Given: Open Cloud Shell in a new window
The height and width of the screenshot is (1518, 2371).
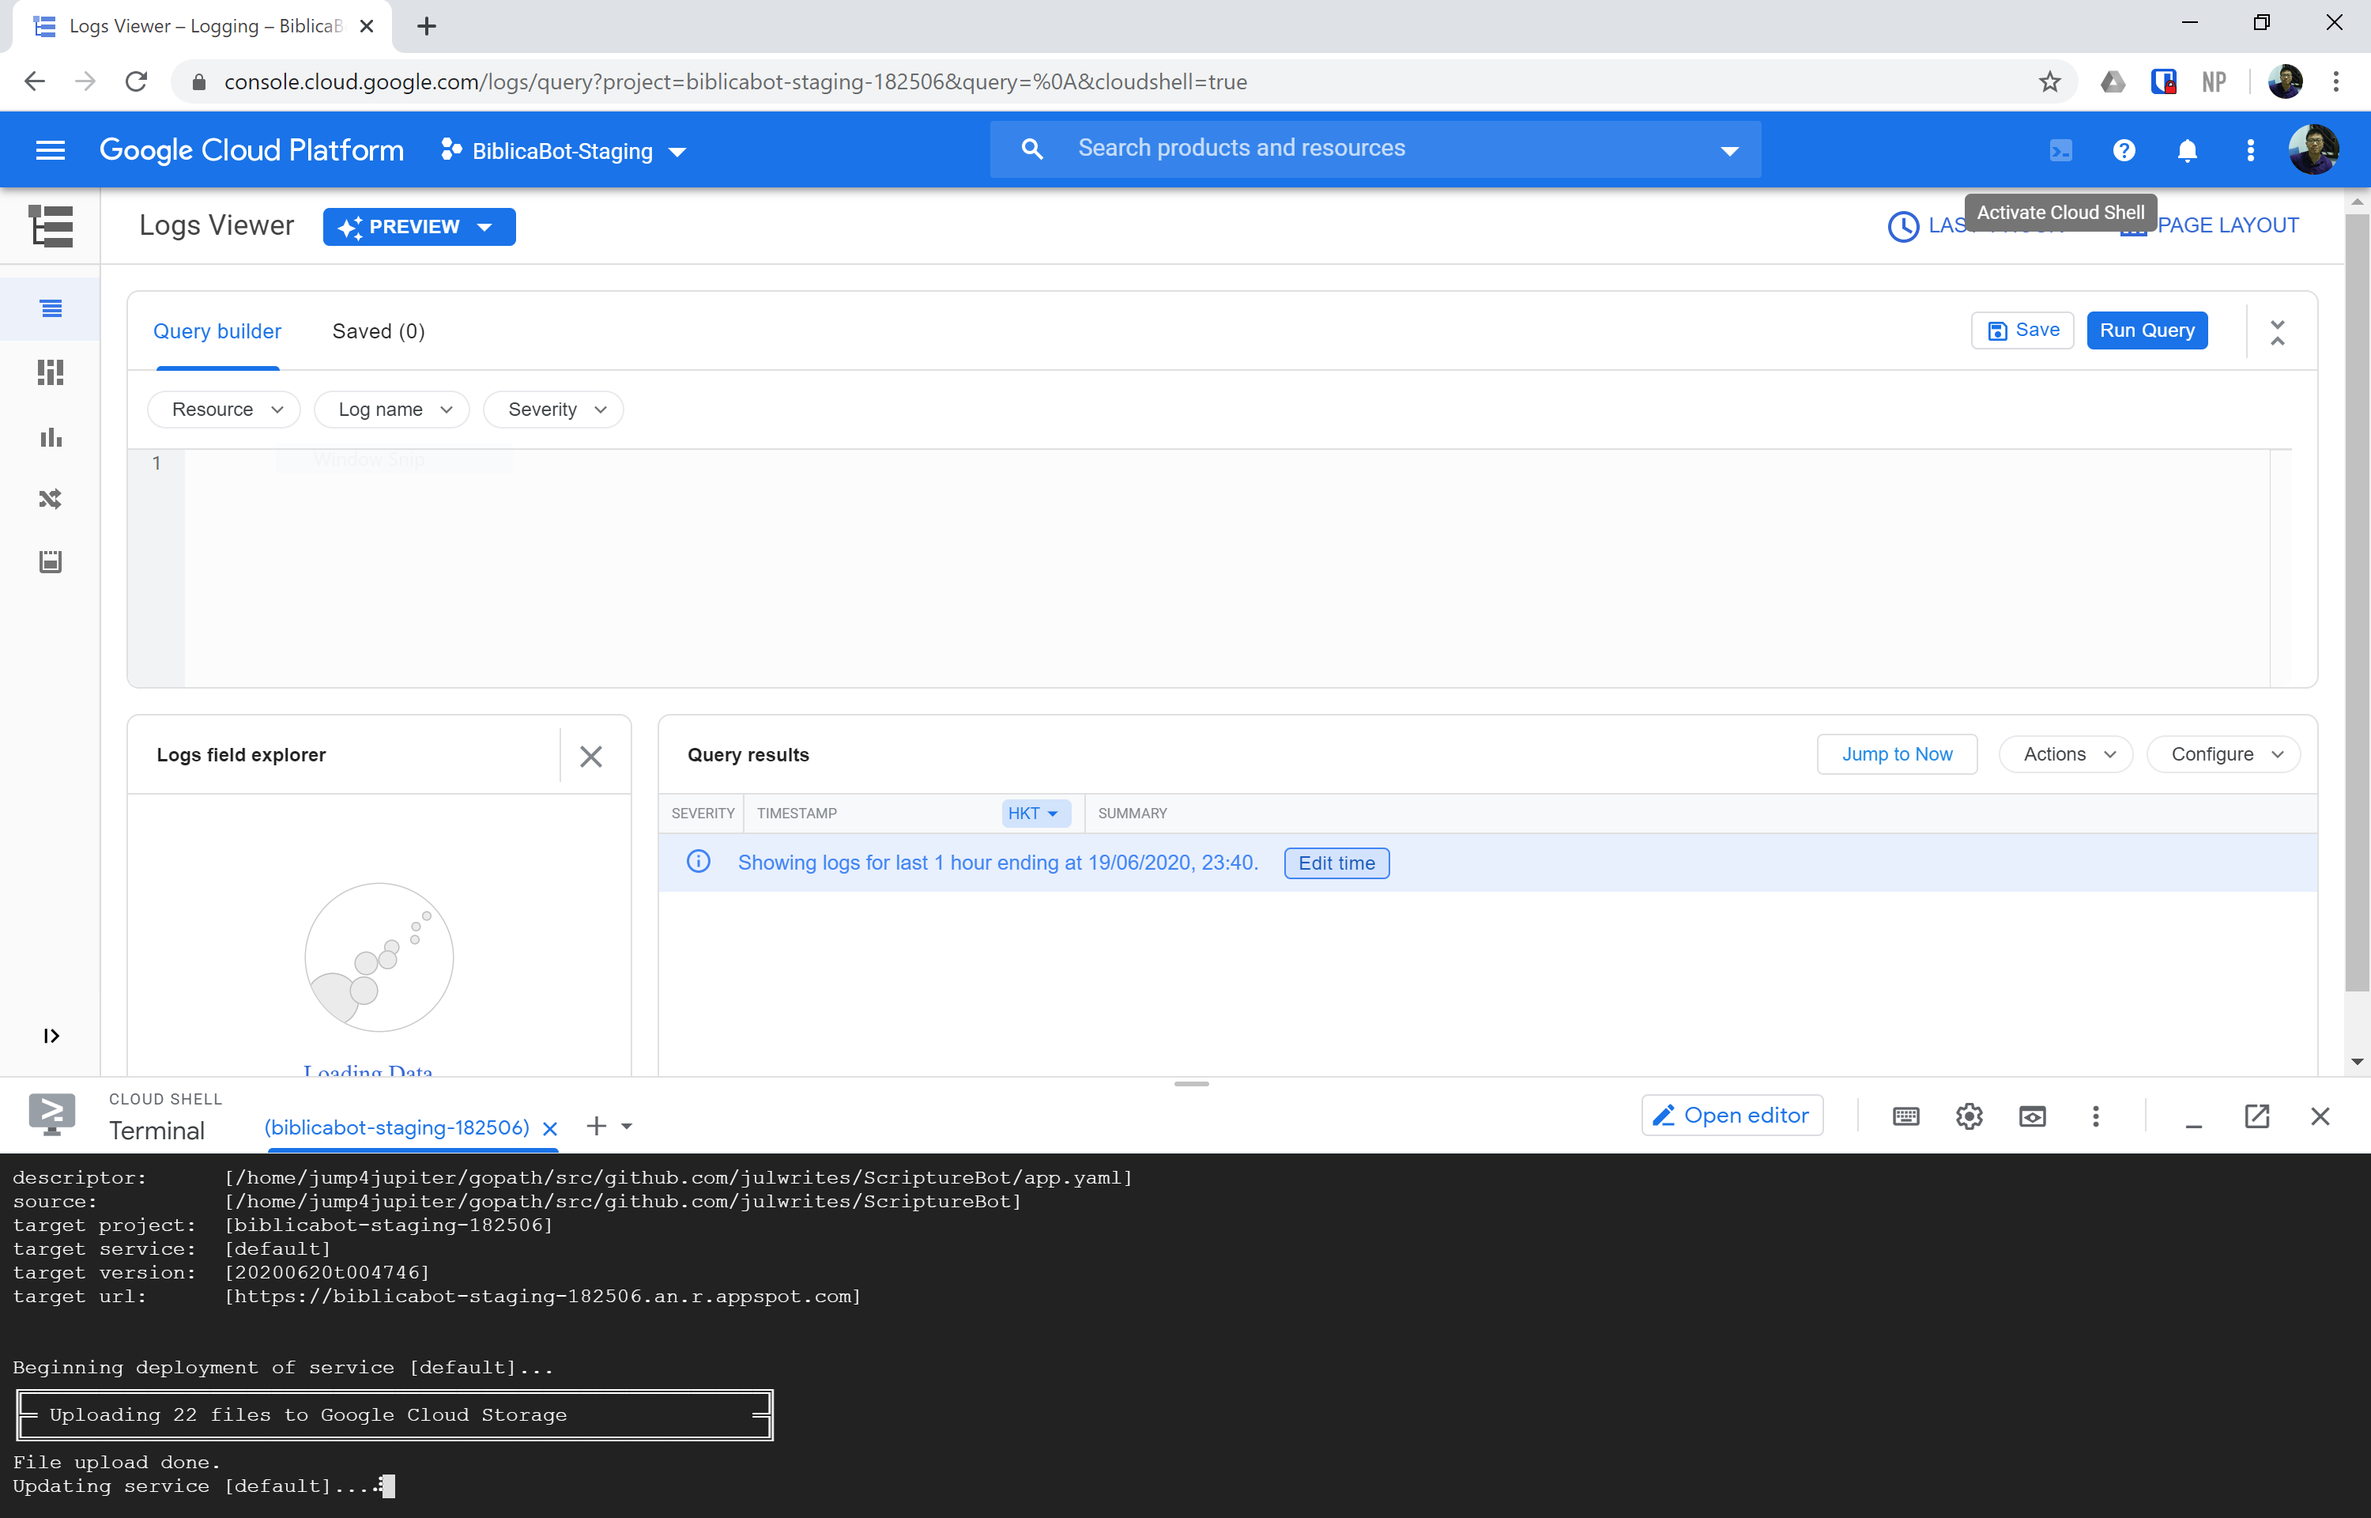Looking at the screenshot, I should (2256, 1116).
